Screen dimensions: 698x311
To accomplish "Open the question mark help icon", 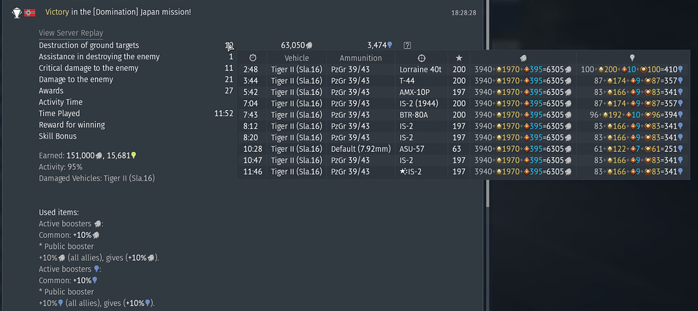I will point(408,45).
